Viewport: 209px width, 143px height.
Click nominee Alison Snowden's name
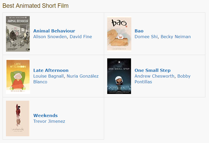coord(50,37)
